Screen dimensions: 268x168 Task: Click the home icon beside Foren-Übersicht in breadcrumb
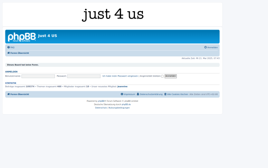coord(8,53)
